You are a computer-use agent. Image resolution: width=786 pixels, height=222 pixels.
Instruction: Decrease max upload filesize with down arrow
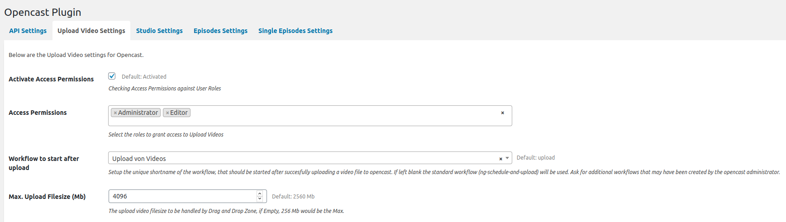click(x=260, y=199)
